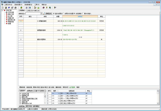Switch to 定额检索 tab
161x111 pixels.
[30, 91]
